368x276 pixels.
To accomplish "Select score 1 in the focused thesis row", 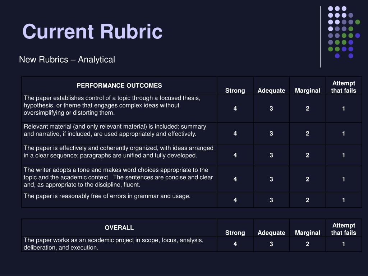I will [x=344, y=109].
